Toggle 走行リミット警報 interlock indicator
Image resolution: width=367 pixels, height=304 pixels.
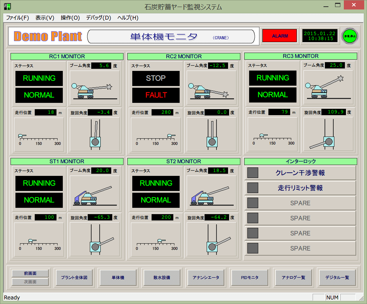[253, 188]
